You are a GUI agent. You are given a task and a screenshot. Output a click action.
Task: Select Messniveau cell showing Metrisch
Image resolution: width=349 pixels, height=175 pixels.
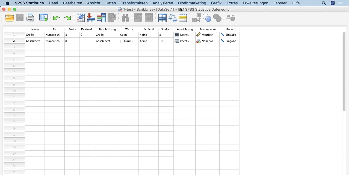tap(207, 35)
